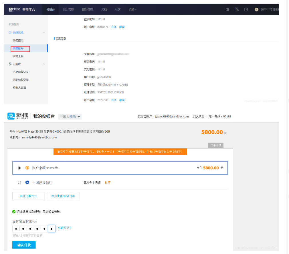The width and height of the screenshot is (289, 254).
Task: Open the 支持 dropdown in the top navigation
Action: 133,9
